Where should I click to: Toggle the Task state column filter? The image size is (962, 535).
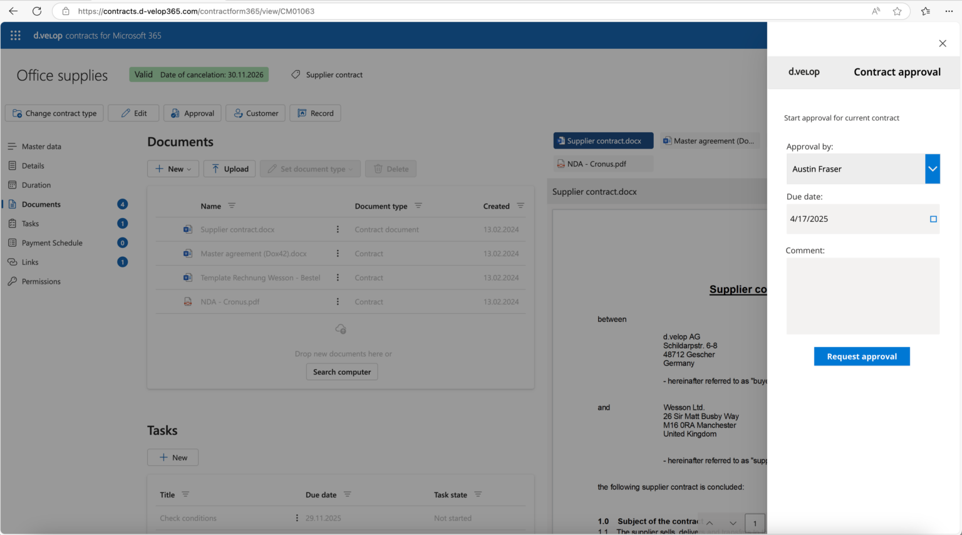click(x=478, y=494)
